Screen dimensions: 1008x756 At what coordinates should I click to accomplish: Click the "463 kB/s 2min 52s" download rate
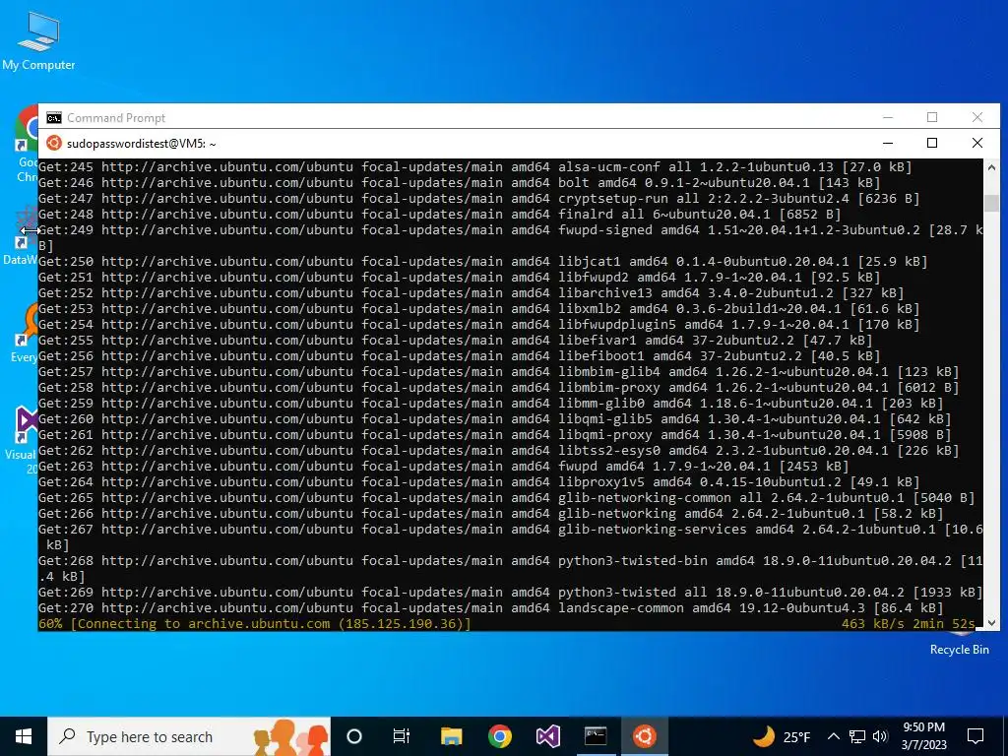click(x=908, y=623)
